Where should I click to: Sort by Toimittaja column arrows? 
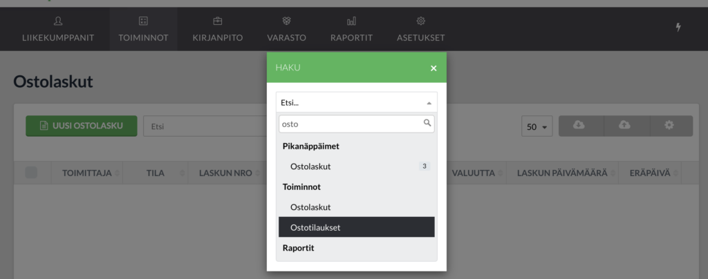pos(118,173)
